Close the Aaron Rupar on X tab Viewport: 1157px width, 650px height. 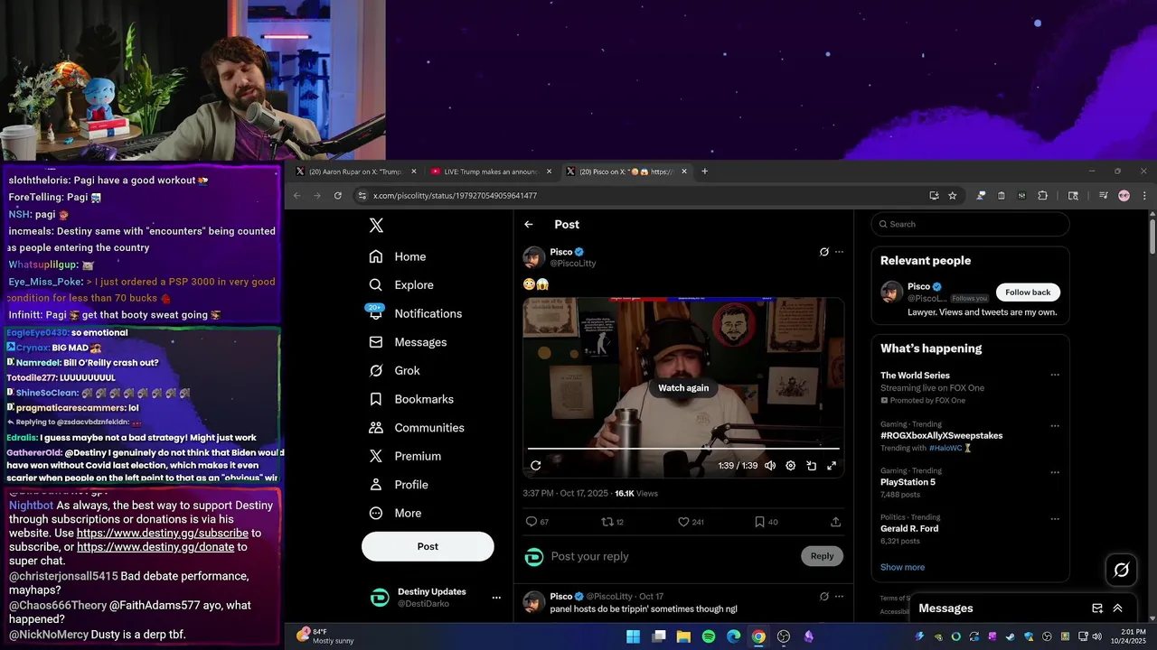click(x=414, y=172)
